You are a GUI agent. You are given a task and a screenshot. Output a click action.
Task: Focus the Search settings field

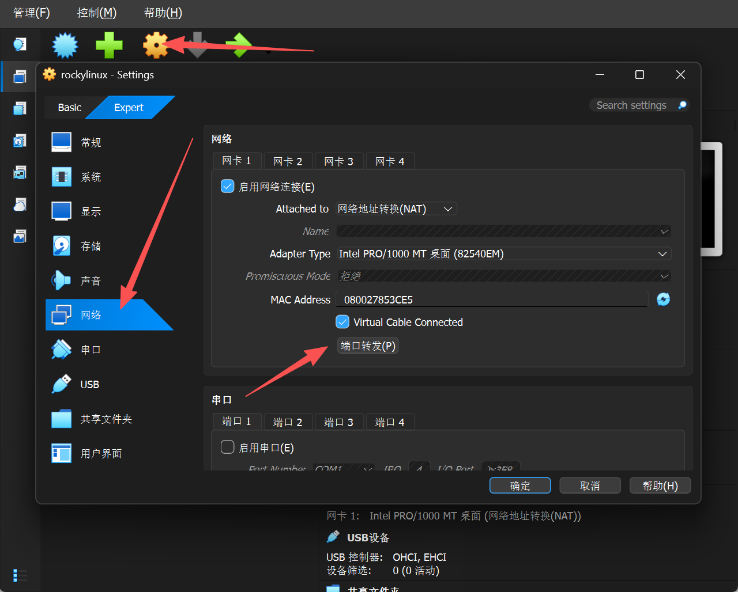tap(639, 105)
